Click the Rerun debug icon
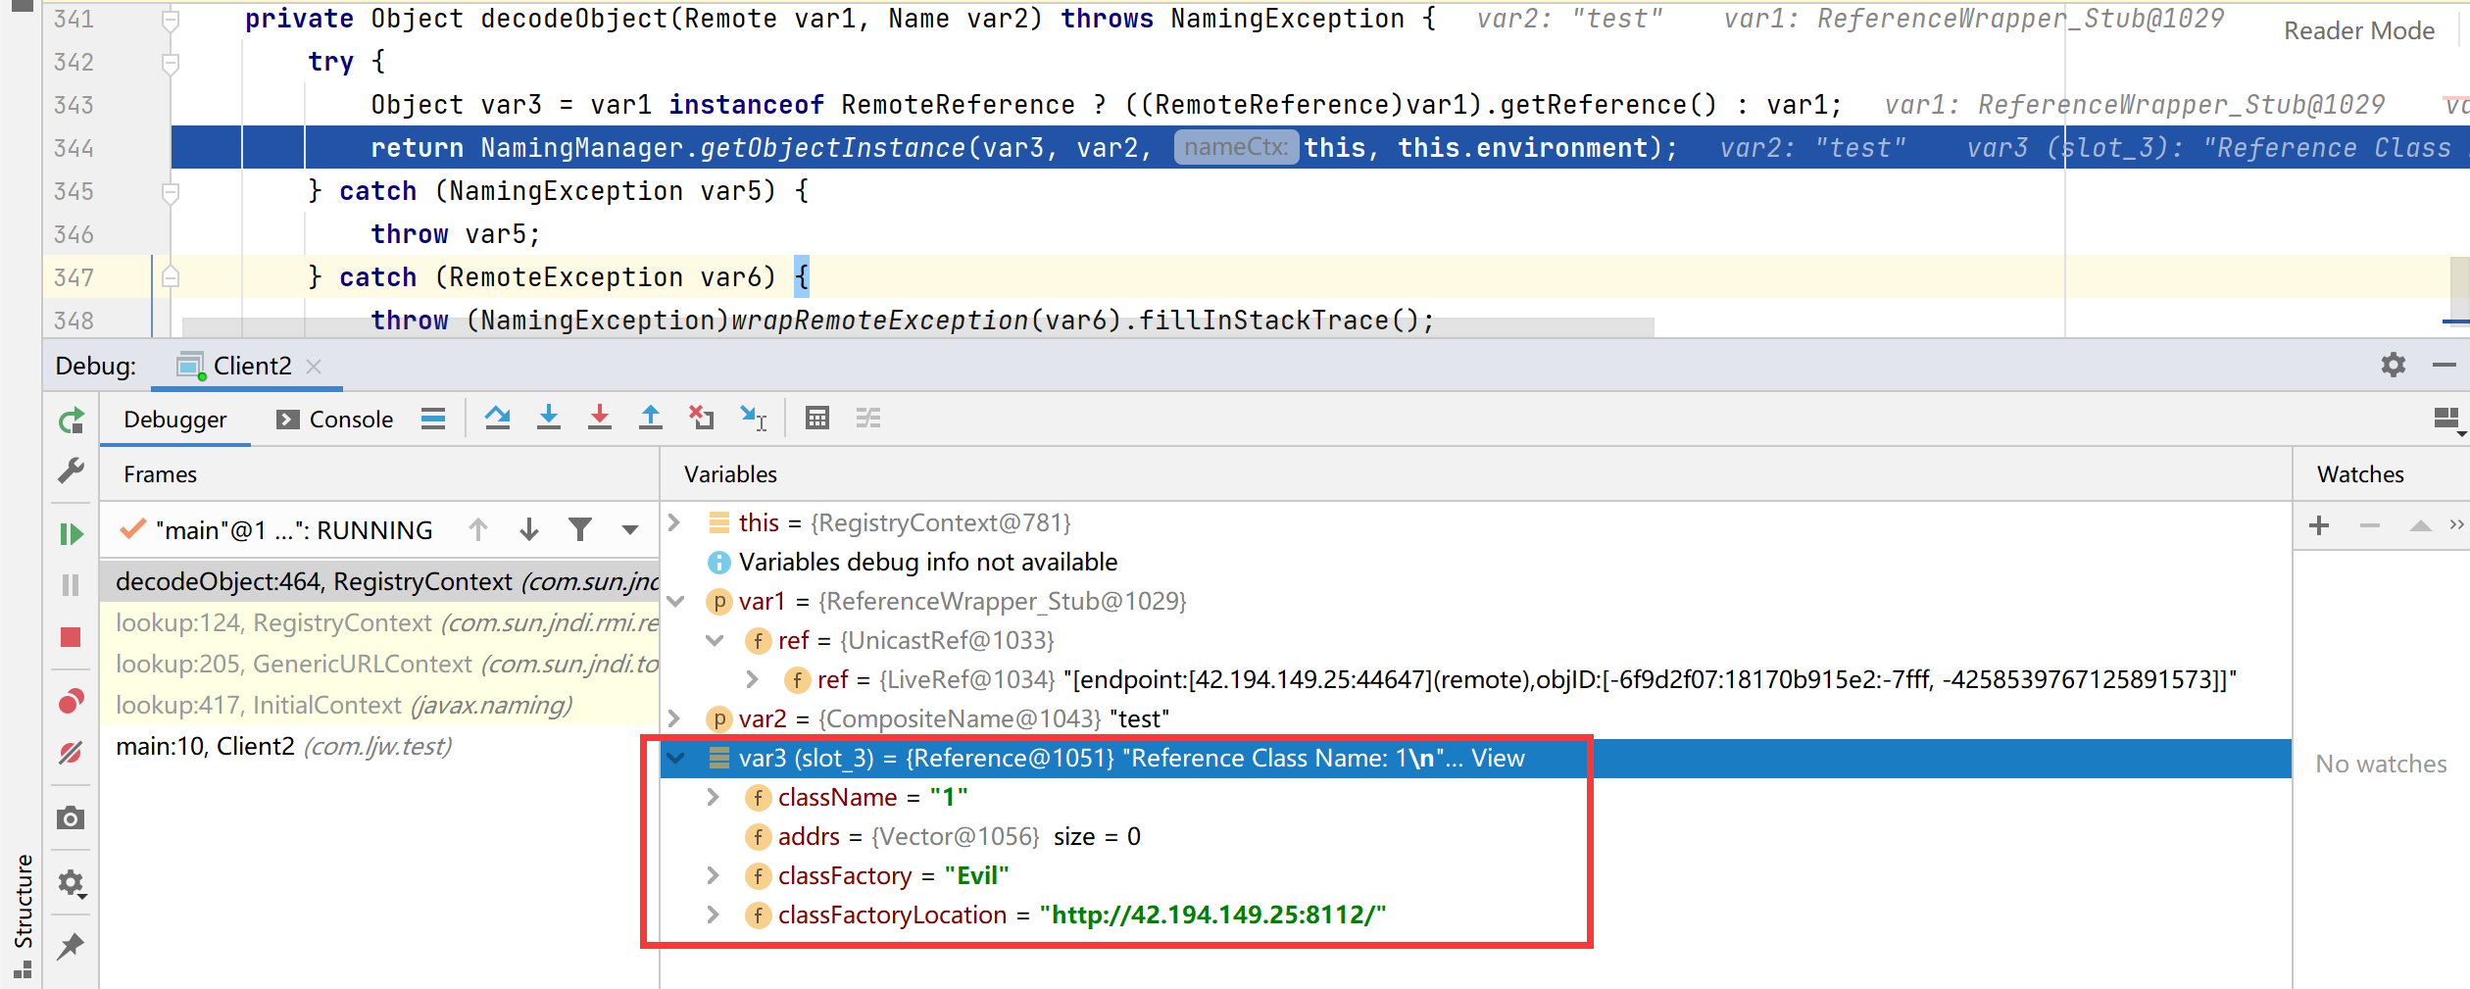Screen dimensions: 2470x989 tap(71, 421)
